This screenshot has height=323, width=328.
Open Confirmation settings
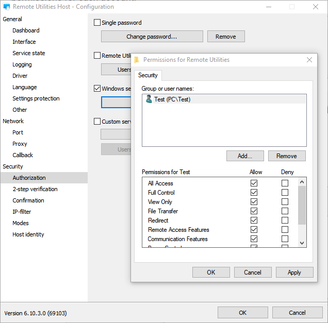[28, 200]
